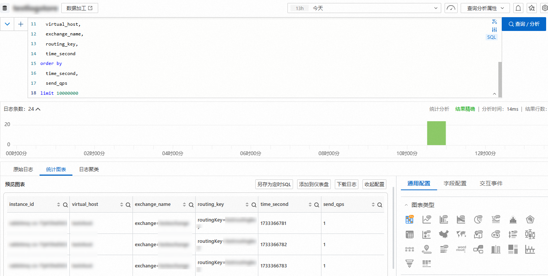Select the funnel chart type
The height and width of the screenshot is (276, 548).
pos(410,264)
